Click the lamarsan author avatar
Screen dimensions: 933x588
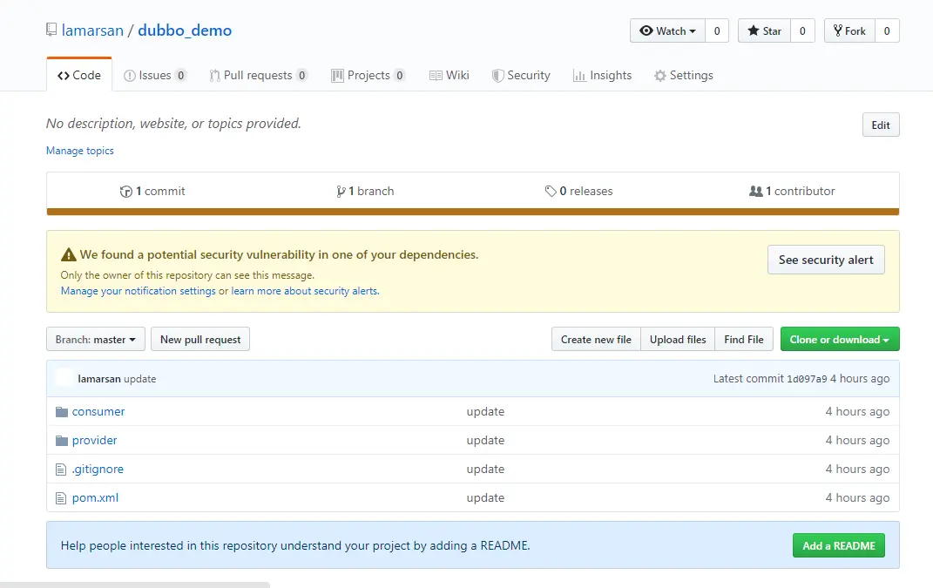click(x=64, y=379)
